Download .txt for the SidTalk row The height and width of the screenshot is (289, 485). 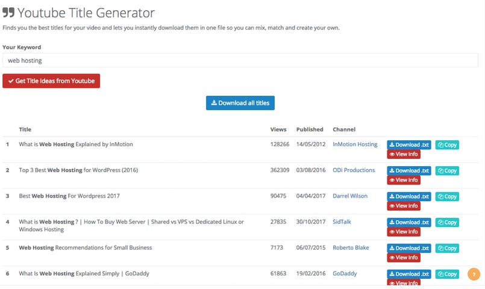tap(408, 223)
